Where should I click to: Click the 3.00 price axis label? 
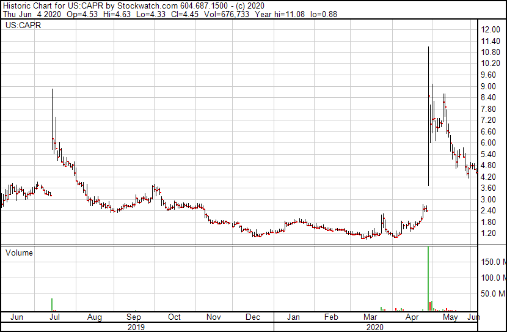pos(488,199)
